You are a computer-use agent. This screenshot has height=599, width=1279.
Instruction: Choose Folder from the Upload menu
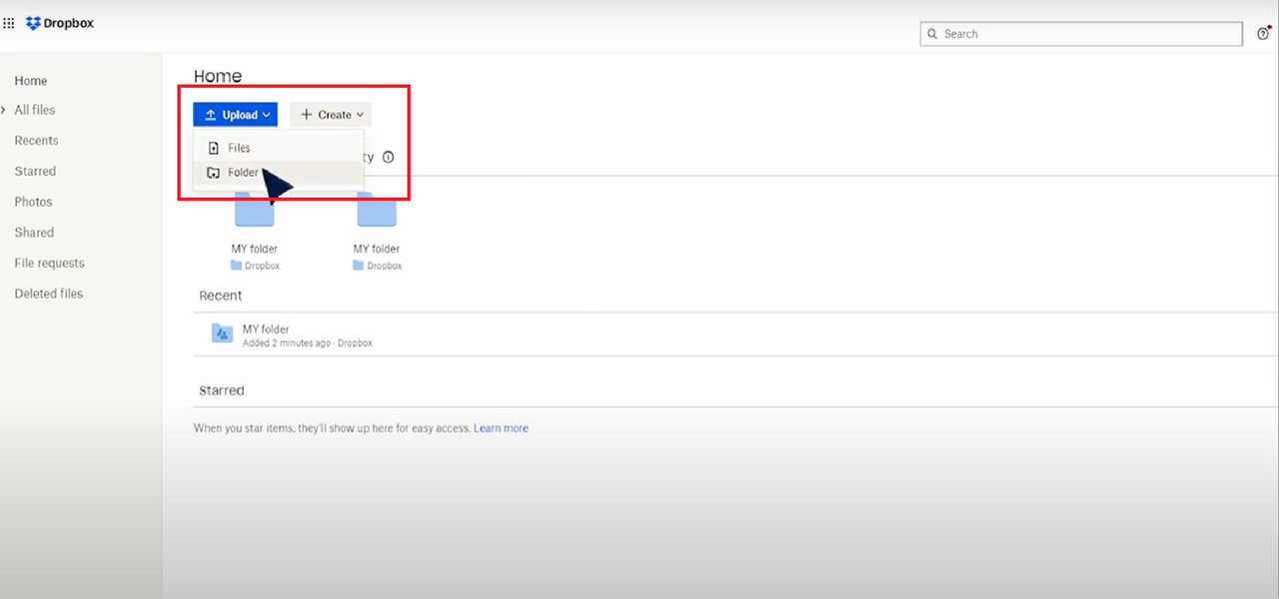tap(278, 173)
